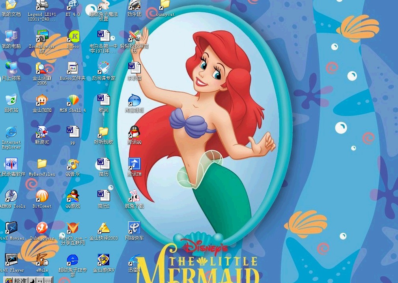Image resolution: width=398 pixels, height=283 pixels.
Task: Open Internet Explorer on the desktop
Action: 11,132
